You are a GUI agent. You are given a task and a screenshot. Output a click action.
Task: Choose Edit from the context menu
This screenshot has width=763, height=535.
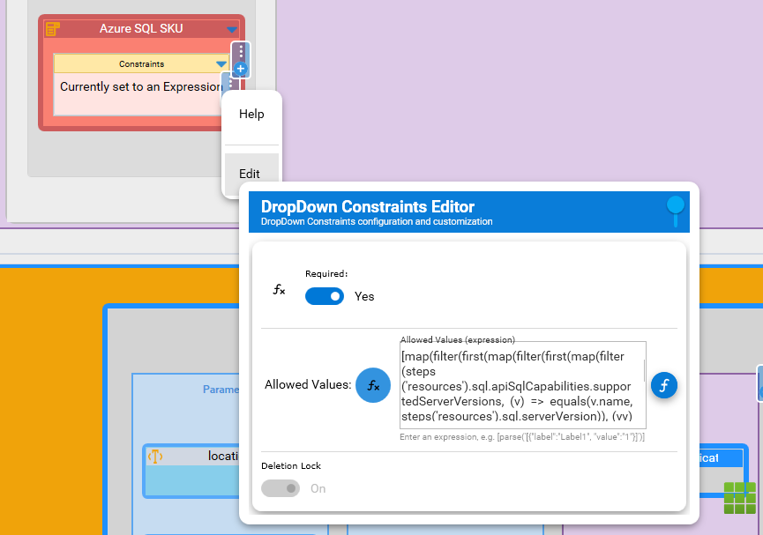click(x=250, y=175)
